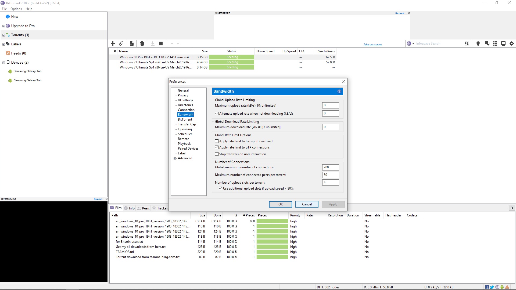
Task: Click the Create New Torrent icon
Action: click(132, 44)
